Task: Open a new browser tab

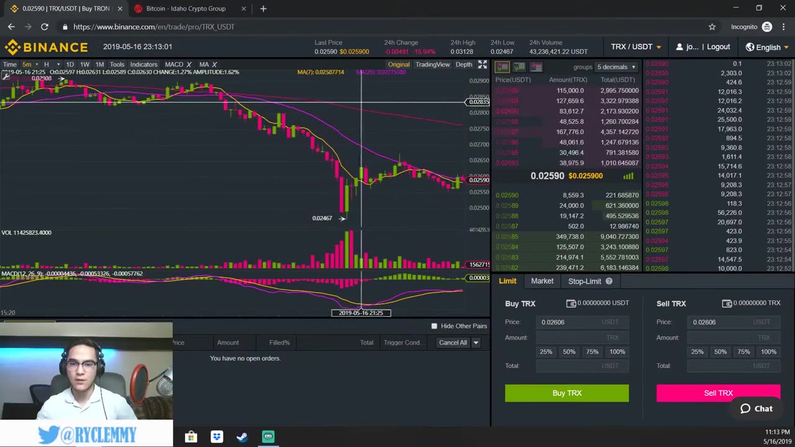Action: click(263, 9)
